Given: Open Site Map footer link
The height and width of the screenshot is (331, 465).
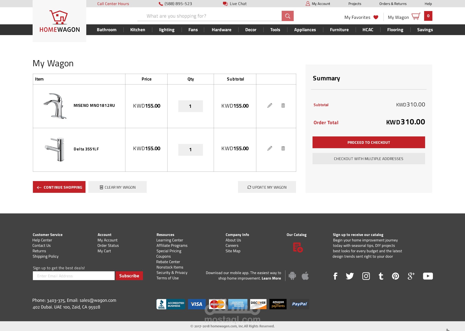Looking at the screenshot, I should pos(233,251).
